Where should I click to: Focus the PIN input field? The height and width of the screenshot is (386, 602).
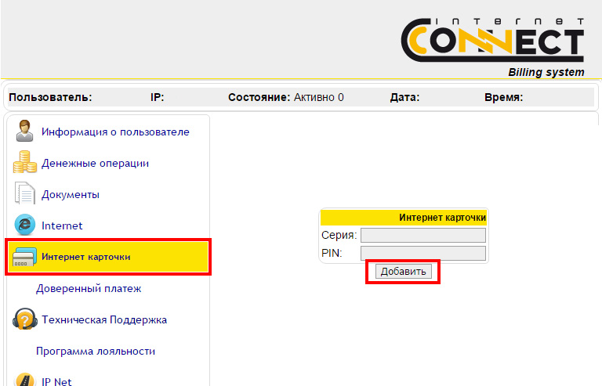pyautogui.click(x=422, y=253)
